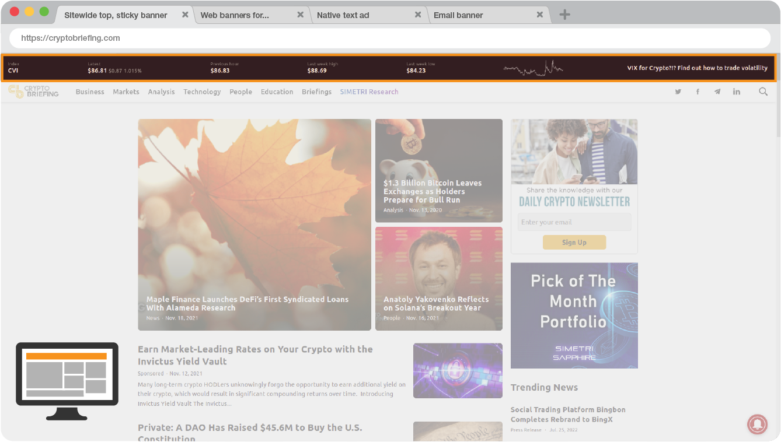Select 'Sitewide top, sticky banner' tab

(124, 15)
